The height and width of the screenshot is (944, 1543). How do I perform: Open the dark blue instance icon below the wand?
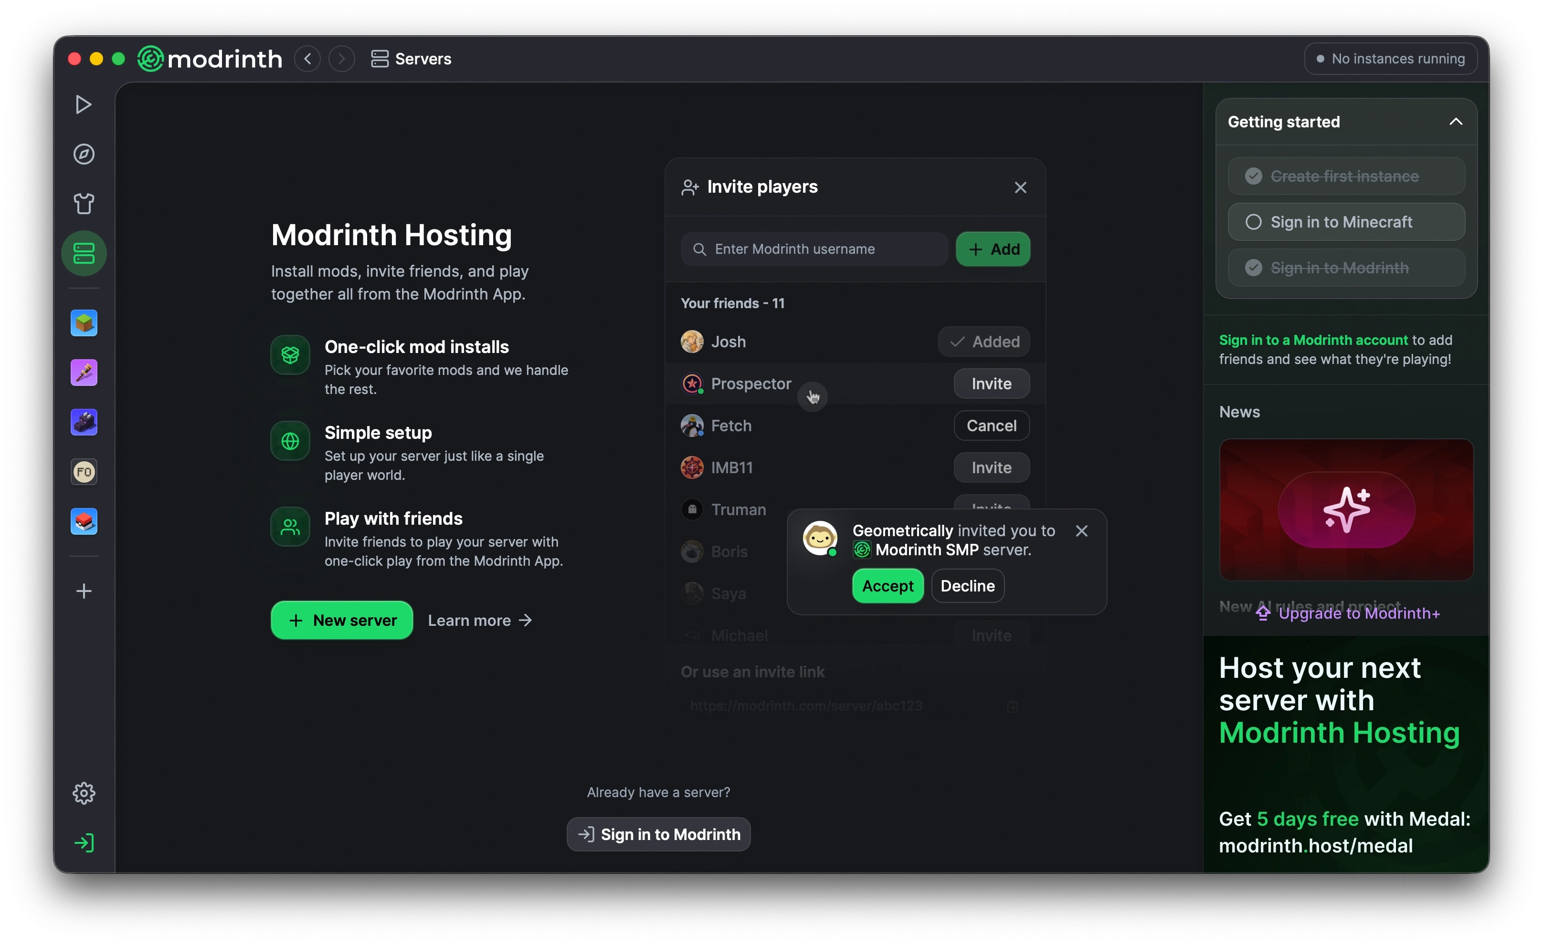[83, 422]
